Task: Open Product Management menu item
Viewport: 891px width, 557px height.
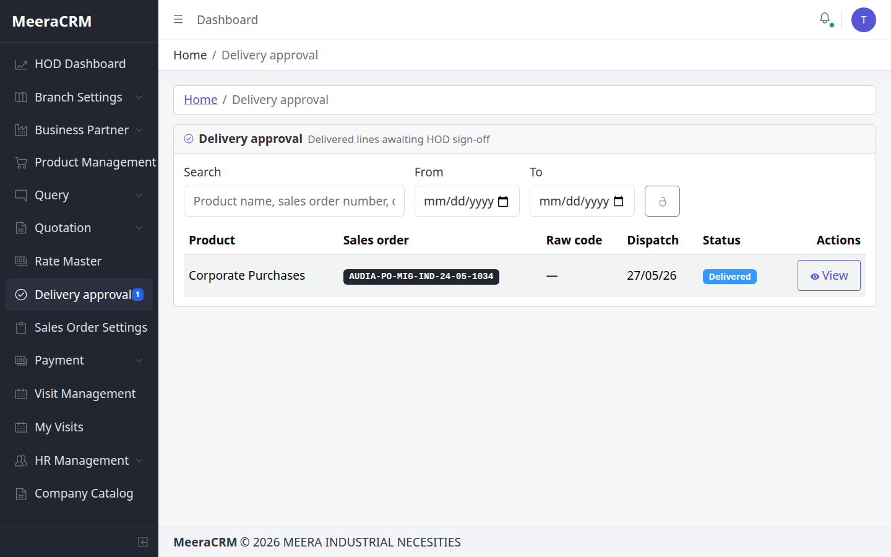Action: click(x=79, y=163)
